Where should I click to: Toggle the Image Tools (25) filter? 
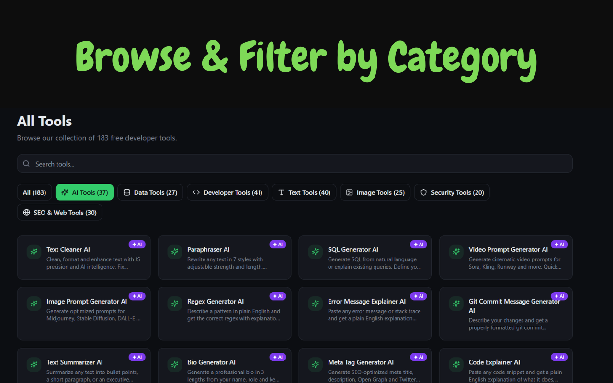point(375,192)
